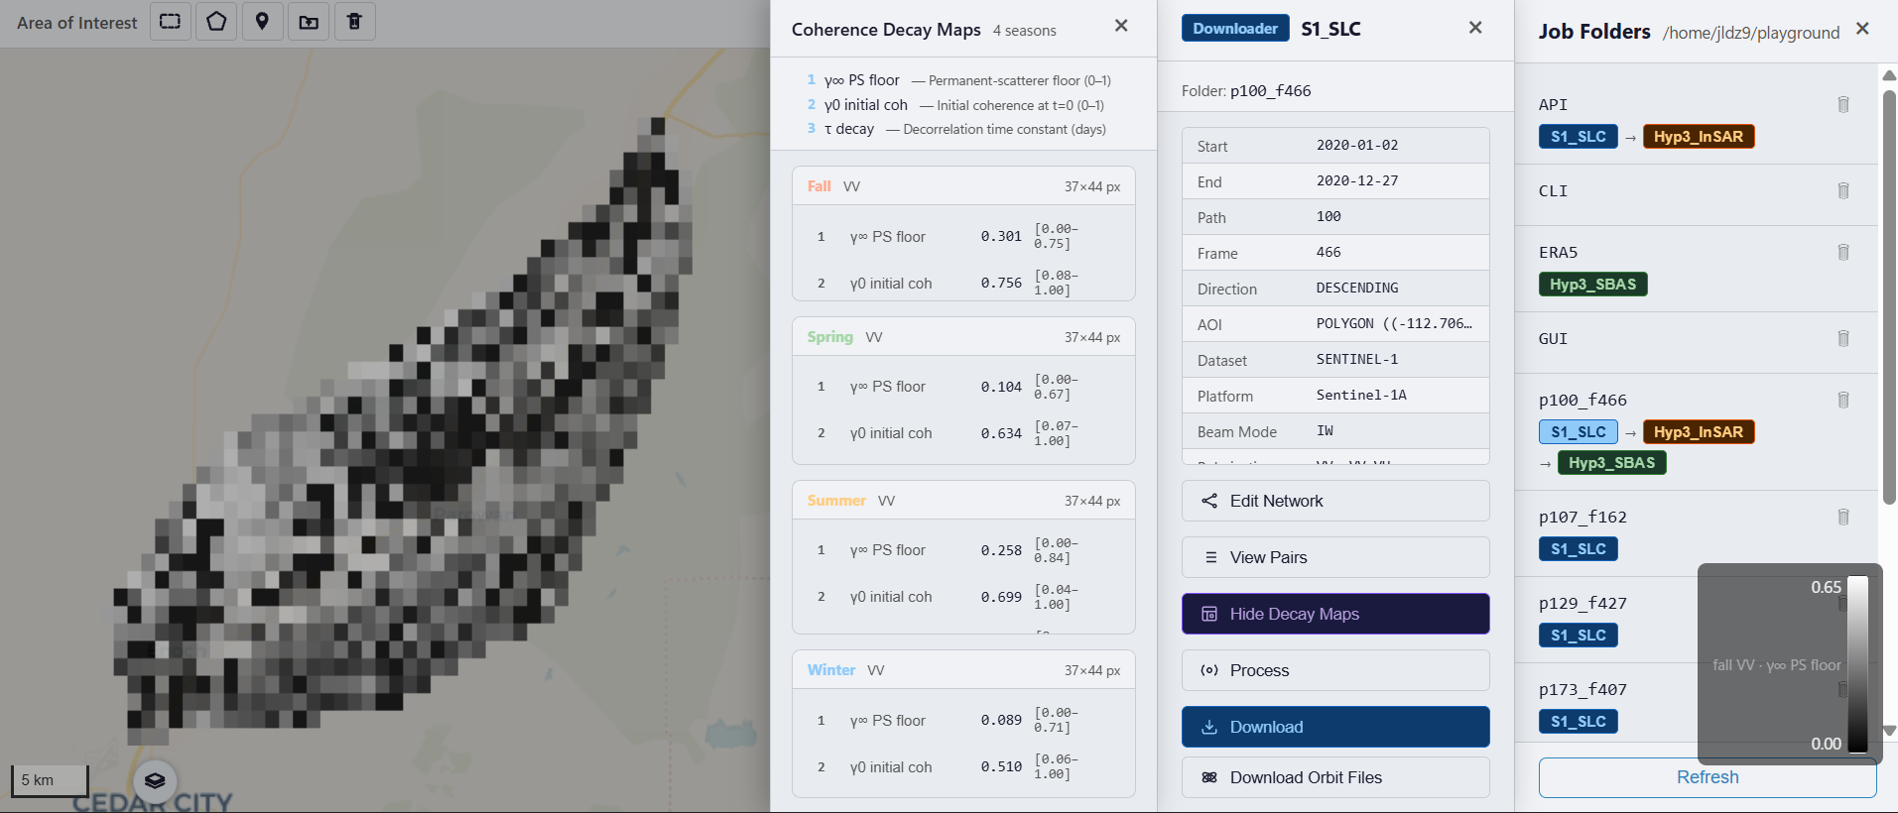Toggle Hide Decay Maps button
This screenshot has height=813, width=1898.
tap(1334, 614)
